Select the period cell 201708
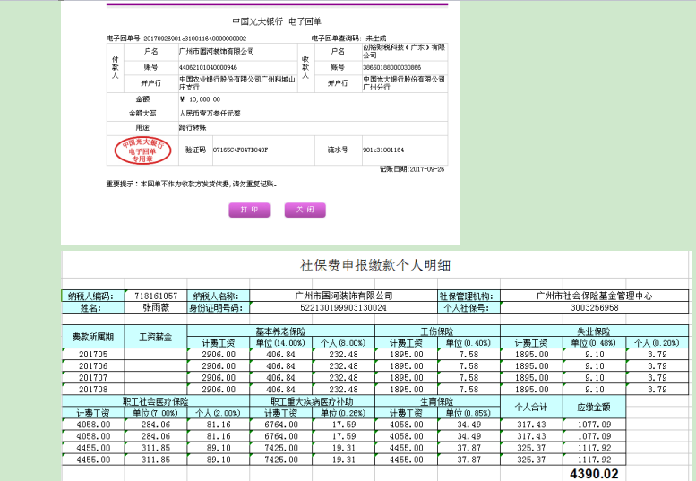 (93, 389)
